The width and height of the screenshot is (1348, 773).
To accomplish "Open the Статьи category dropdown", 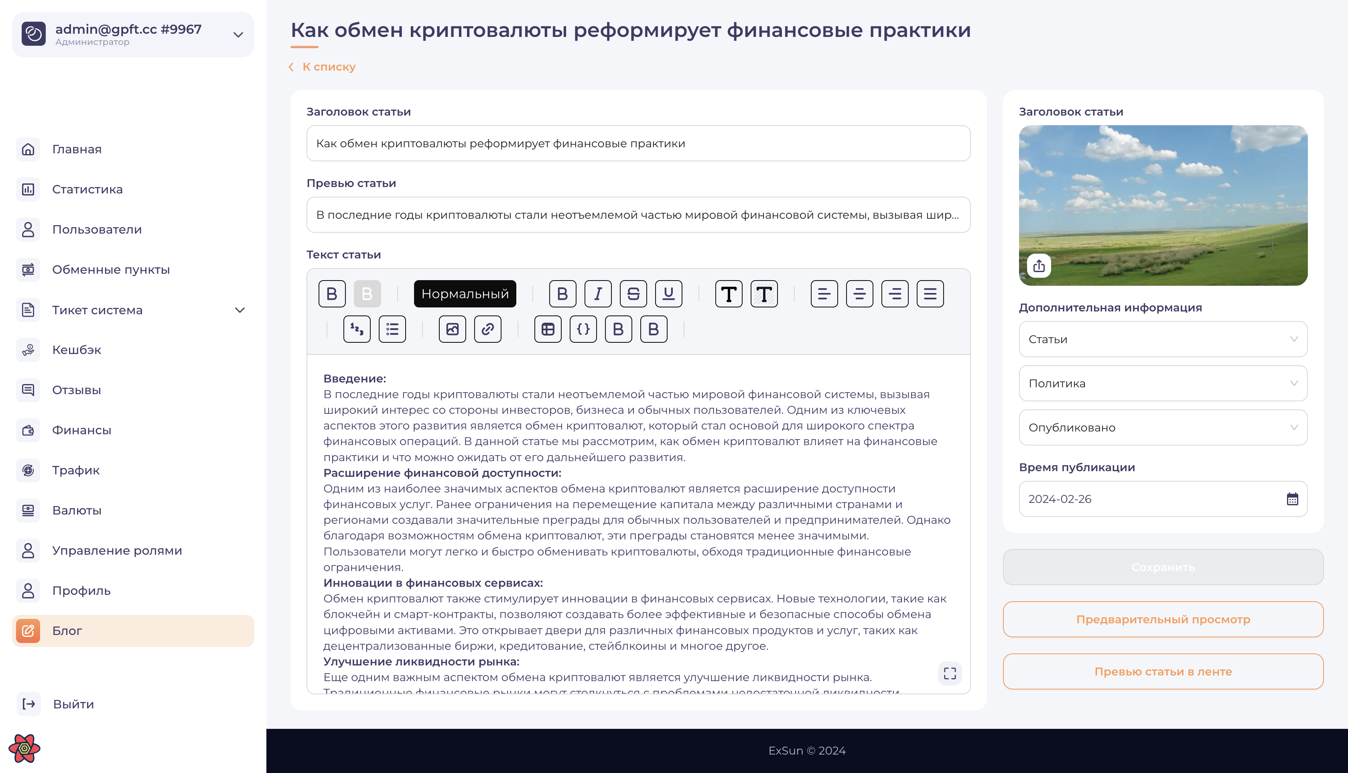I will [1163, 339].
